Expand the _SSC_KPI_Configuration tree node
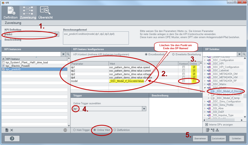Image resolution: width=248 pixels, height=145 pixels. click(x=205, y=67)
